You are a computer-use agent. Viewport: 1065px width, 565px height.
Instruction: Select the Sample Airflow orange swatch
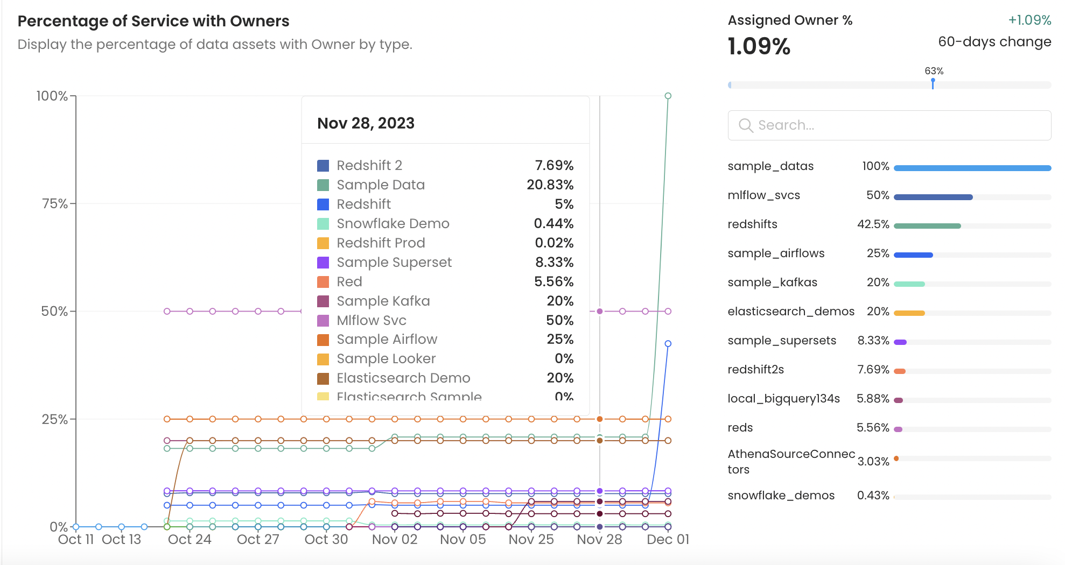(x=323, y=340)
